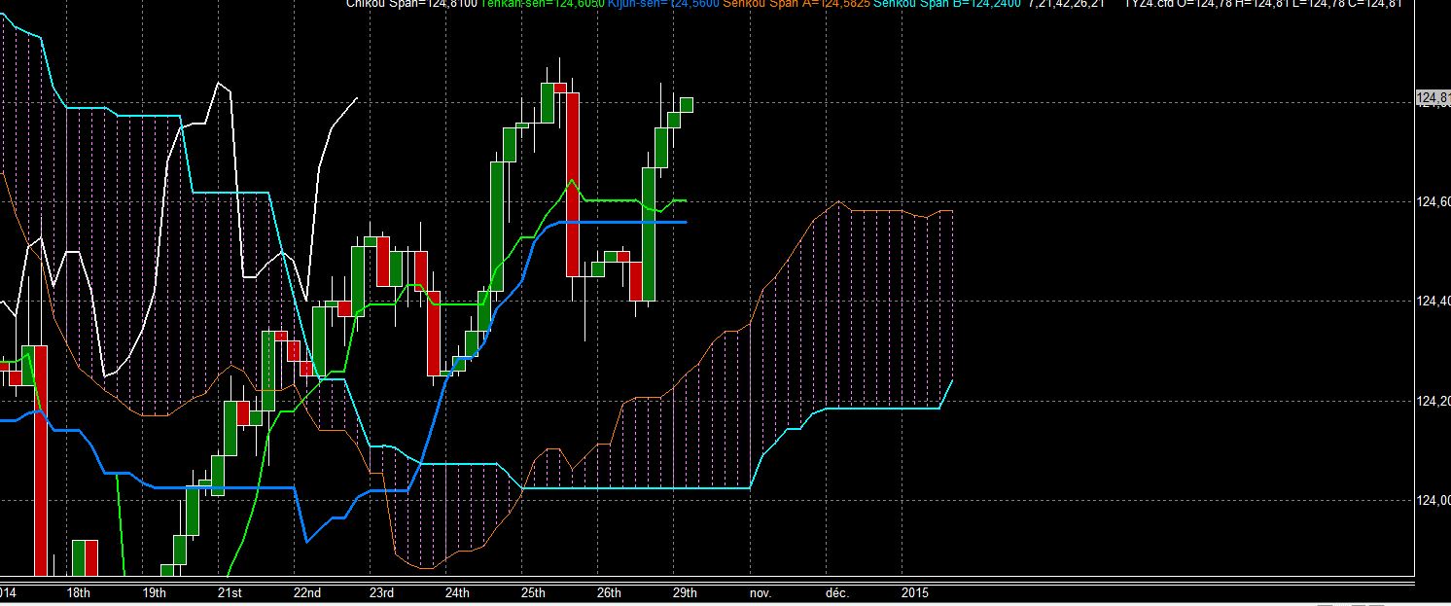Click the 124,40 price axis label
The height and width of the screenshot is (606, 1451).
point(1434,302)
